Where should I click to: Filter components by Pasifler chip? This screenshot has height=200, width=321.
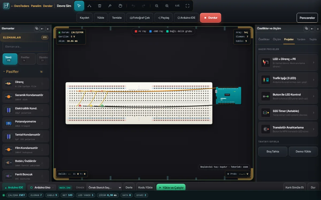(x=27, y=59)
